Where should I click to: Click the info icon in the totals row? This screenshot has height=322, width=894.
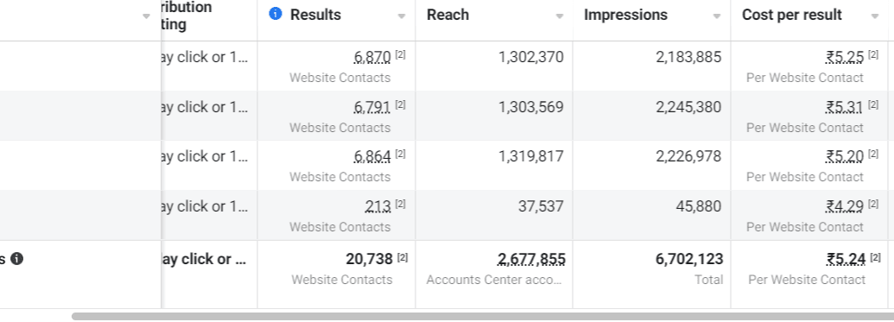pos(17,259)
